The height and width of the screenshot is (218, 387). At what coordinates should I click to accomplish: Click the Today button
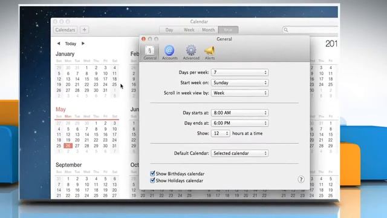click(x=71, y=44)
